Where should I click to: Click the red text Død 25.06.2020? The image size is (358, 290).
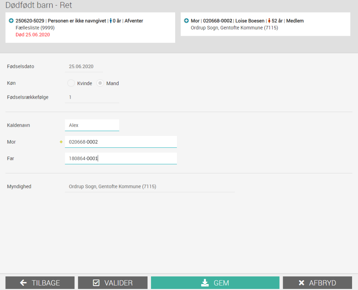[x=33, y=35]
